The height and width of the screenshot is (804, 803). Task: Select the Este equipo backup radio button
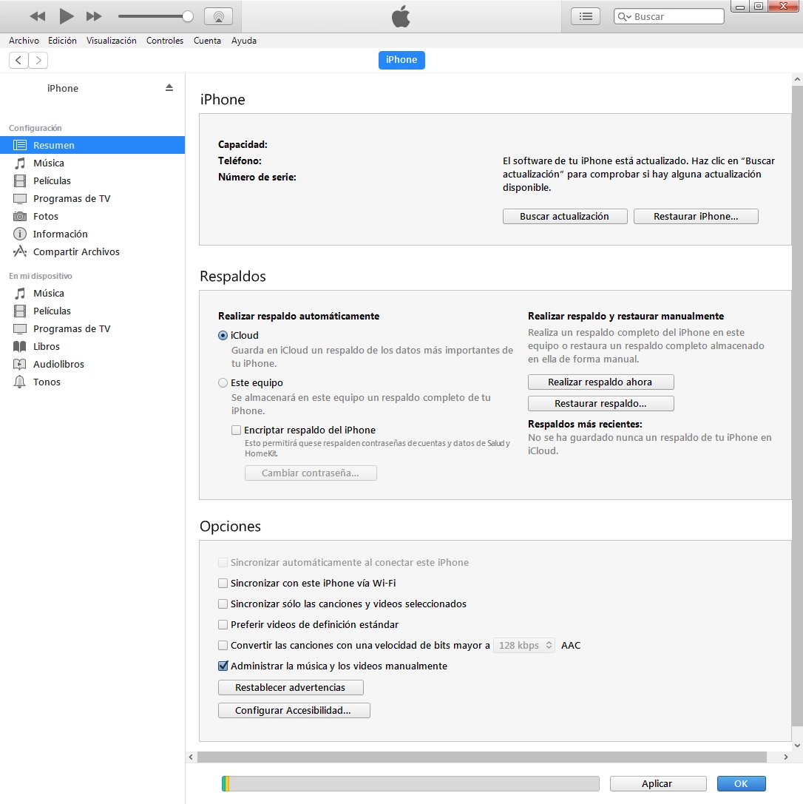223,383
